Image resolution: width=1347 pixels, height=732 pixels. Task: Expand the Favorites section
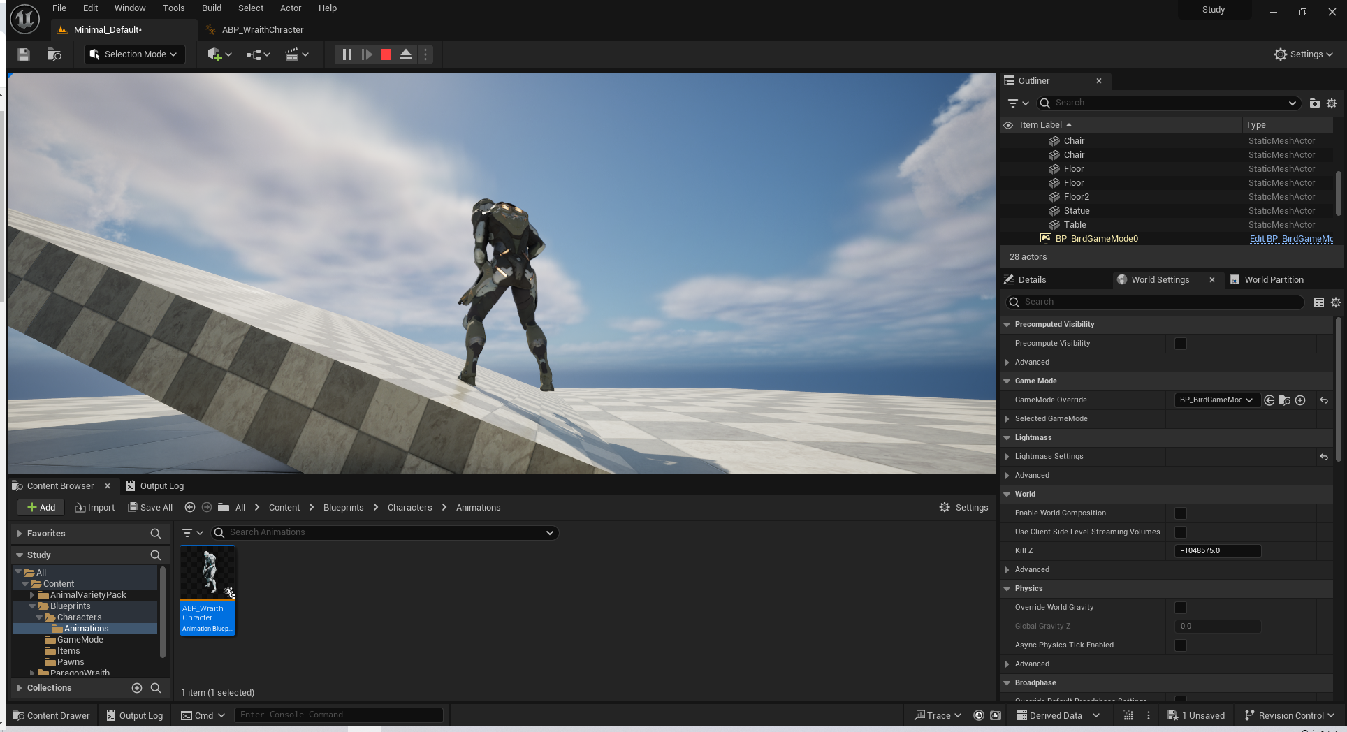tap(20, 534)
